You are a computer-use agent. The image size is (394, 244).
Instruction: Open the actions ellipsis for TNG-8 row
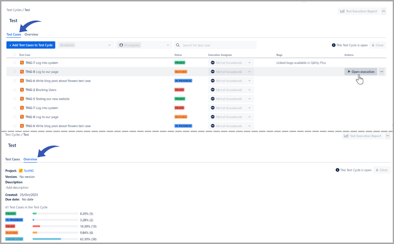pyautogui.click(x=381, y=72)
